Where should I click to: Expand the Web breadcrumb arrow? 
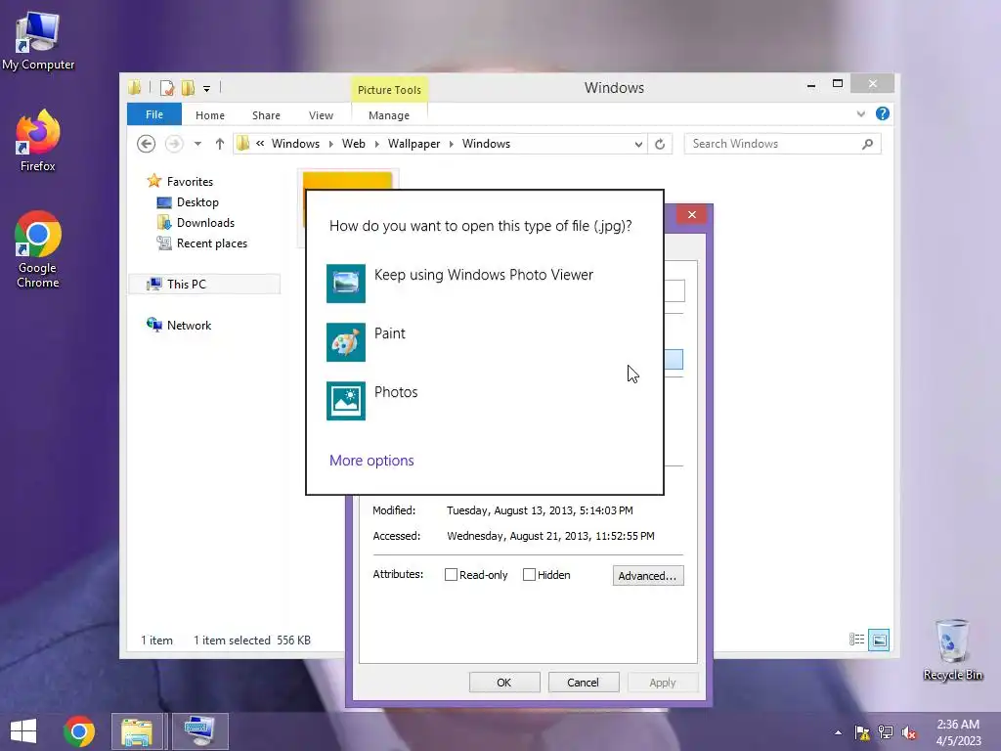coord(376,145)
